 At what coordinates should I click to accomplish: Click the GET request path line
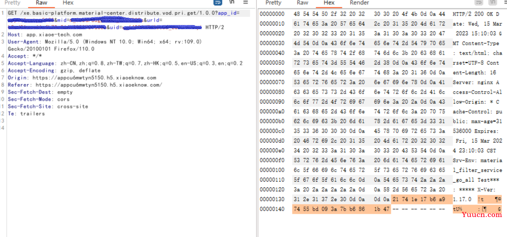[x=123, y=13]
